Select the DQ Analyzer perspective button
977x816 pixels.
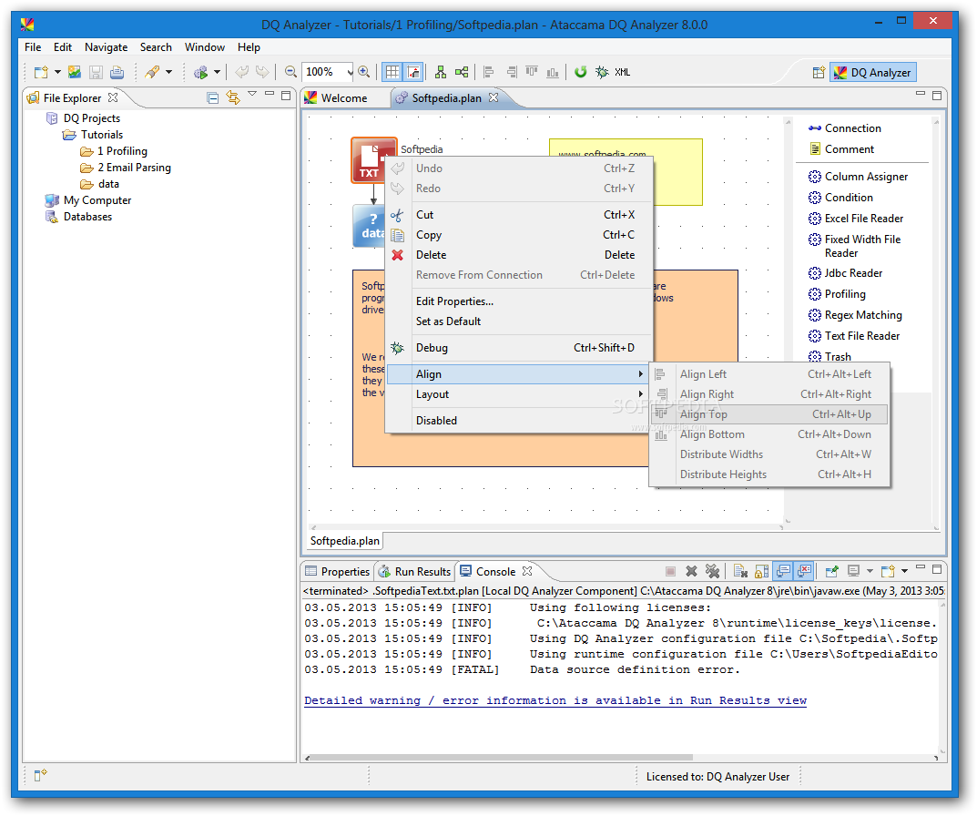[x=873, y=72]
